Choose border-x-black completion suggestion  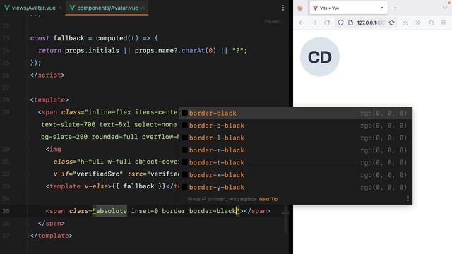click(295, 175)
